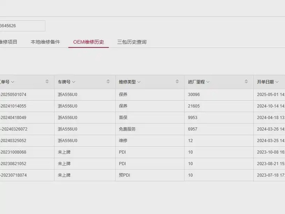Image resolution: width=285 pixels, height=214 pixels.
Task: Open the 开单日期 column dropdown chevron
Action: point(277,82)
